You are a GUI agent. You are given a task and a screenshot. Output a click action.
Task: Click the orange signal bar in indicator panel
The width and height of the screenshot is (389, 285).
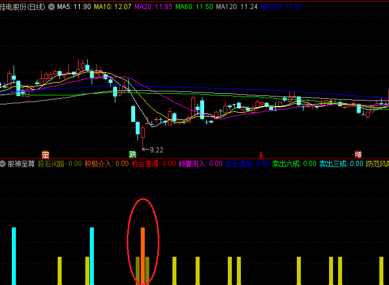pyautogui.click(x=142, y=256)
